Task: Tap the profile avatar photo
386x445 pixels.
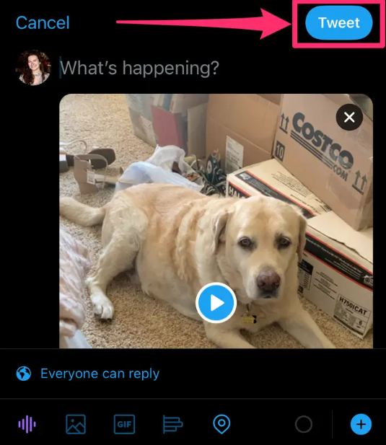Action: tap(33, 68)
